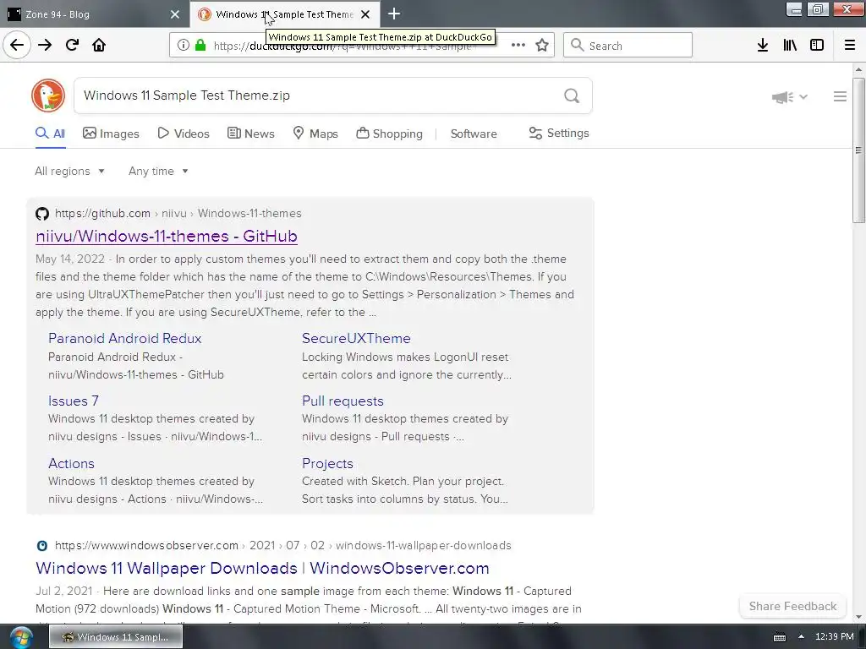The width and height of the screenshot is (866, 649).
Task: Click the Firefox Search box
Action: click(628, 46)
